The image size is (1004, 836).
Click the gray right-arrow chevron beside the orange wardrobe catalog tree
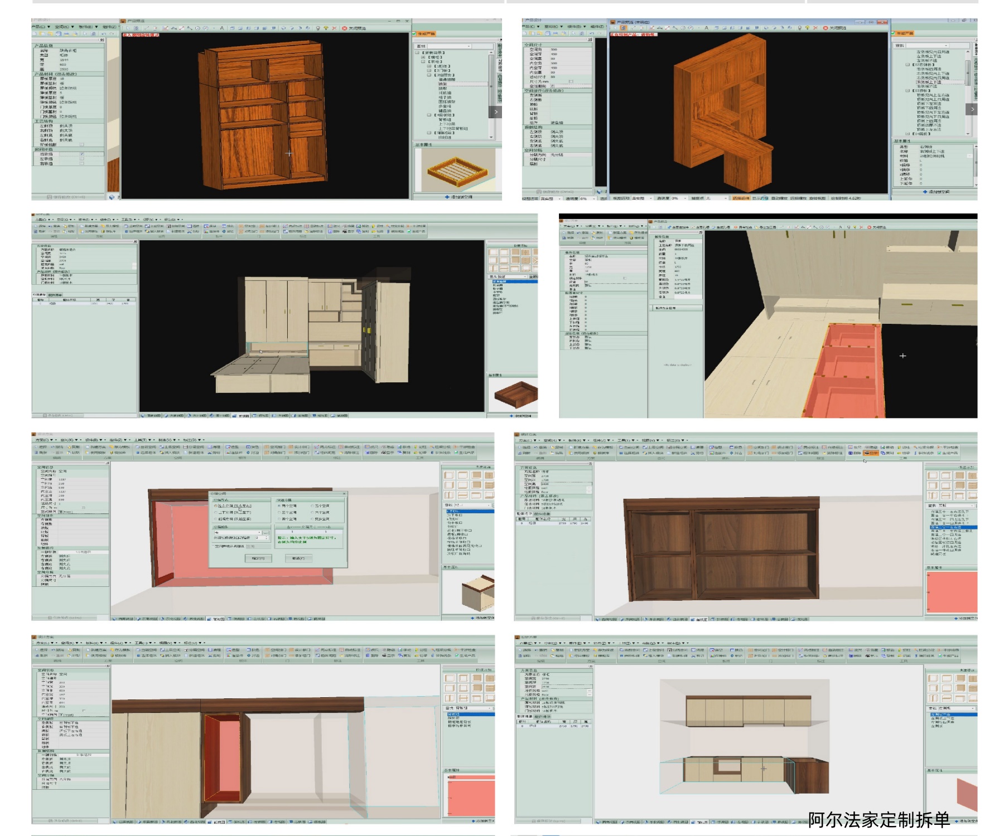[x=495, y=112]
